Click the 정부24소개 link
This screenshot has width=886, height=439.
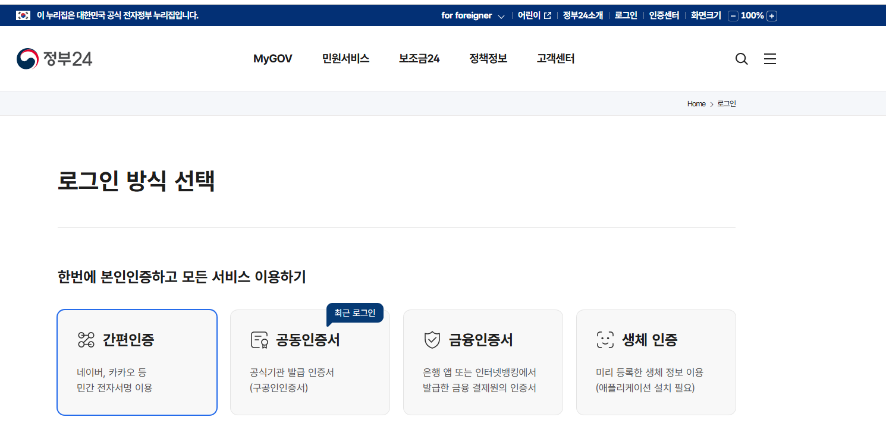click(582, 15)
